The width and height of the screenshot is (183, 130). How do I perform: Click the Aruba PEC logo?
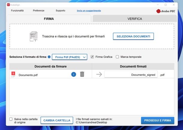coord(166,11)
